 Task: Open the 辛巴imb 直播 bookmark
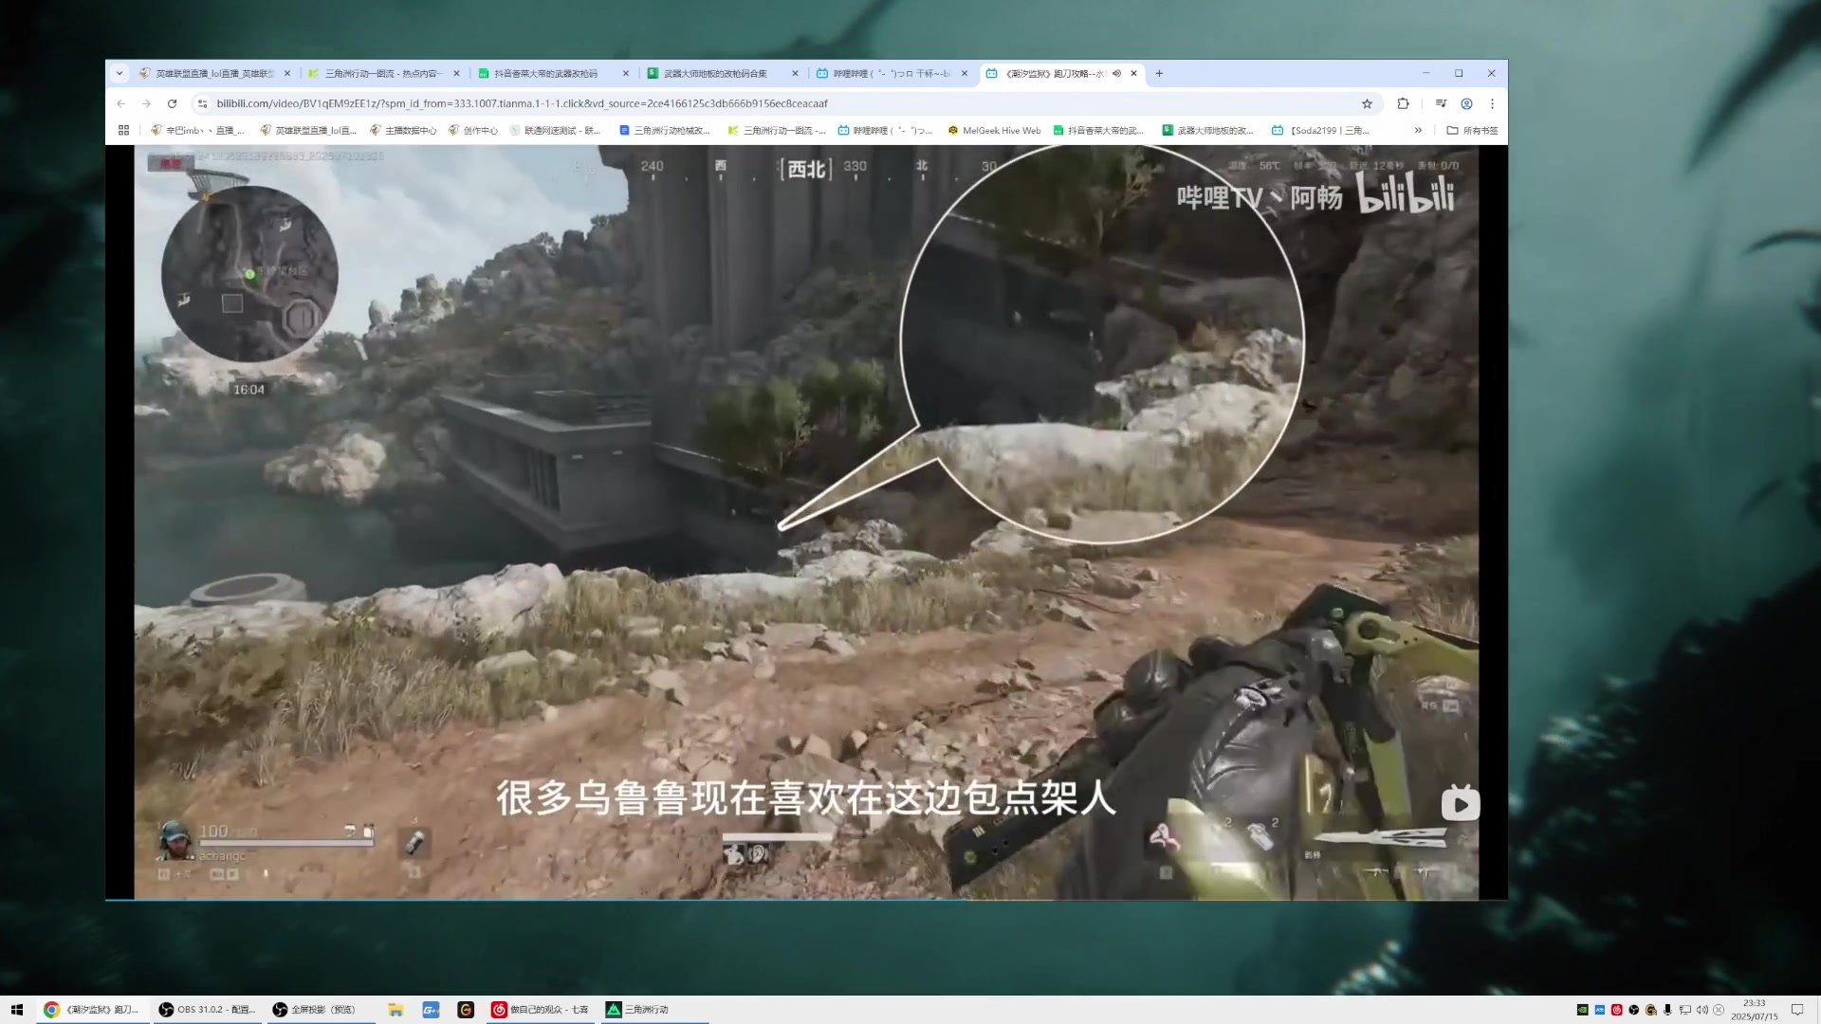click(198, 130)
